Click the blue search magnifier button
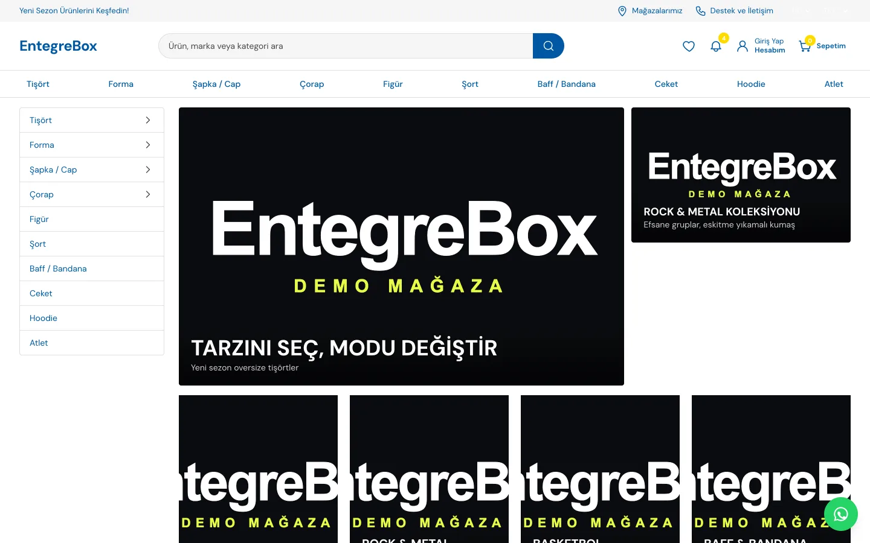870x543 pixels. click(549, 46)
